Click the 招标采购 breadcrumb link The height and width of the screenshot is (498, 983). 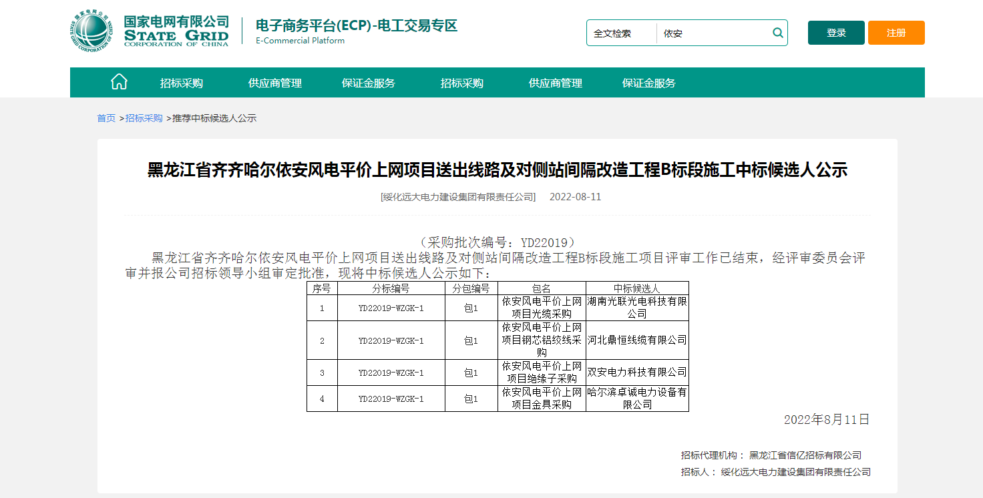[x=144, y=118]
